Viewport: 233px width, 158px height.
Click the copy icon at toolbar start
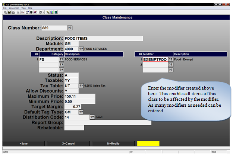tap(5, 12)
